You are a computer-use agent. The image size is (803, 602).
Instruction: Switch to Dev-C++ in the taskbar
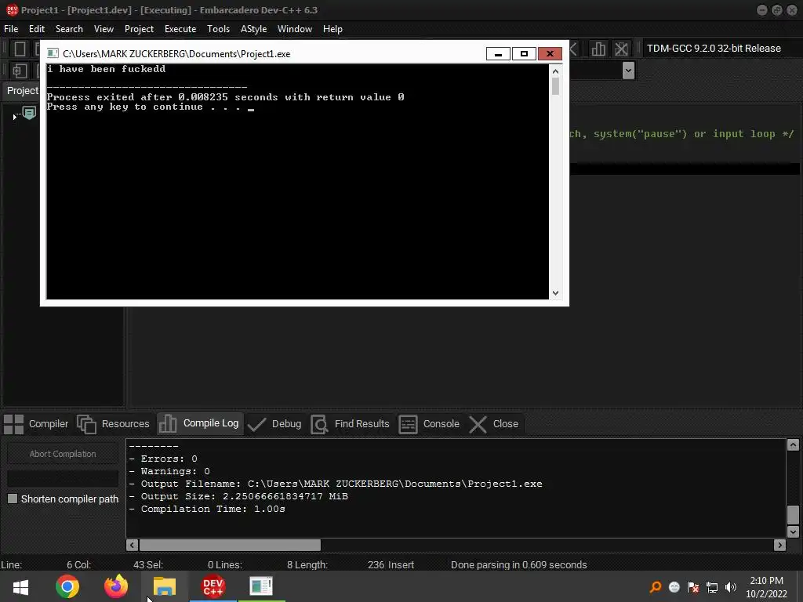[213, 586]
